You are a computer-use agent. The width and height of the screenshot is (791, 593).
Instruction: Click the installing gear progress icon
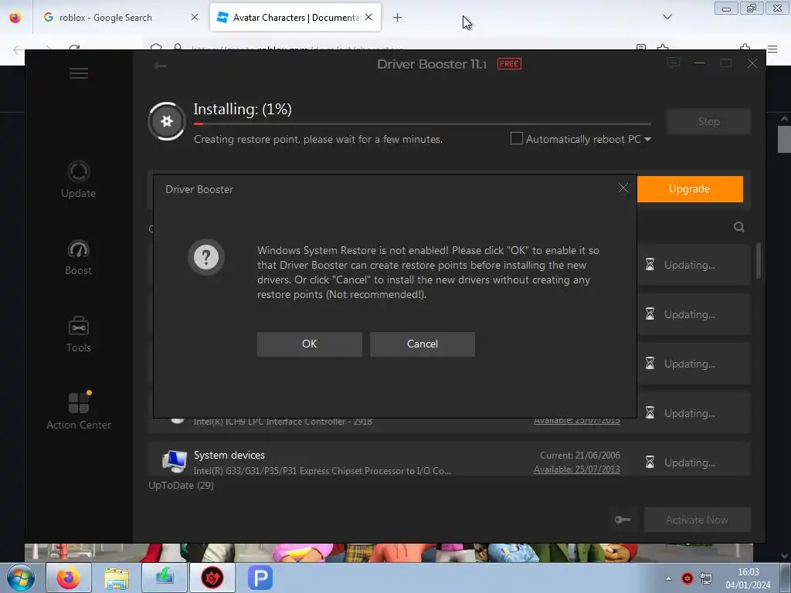pyautogui.click(x=167, y=121)
